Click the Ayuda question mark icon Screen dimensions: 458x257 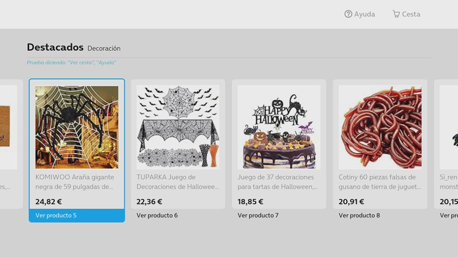click(x=348, y=14)
